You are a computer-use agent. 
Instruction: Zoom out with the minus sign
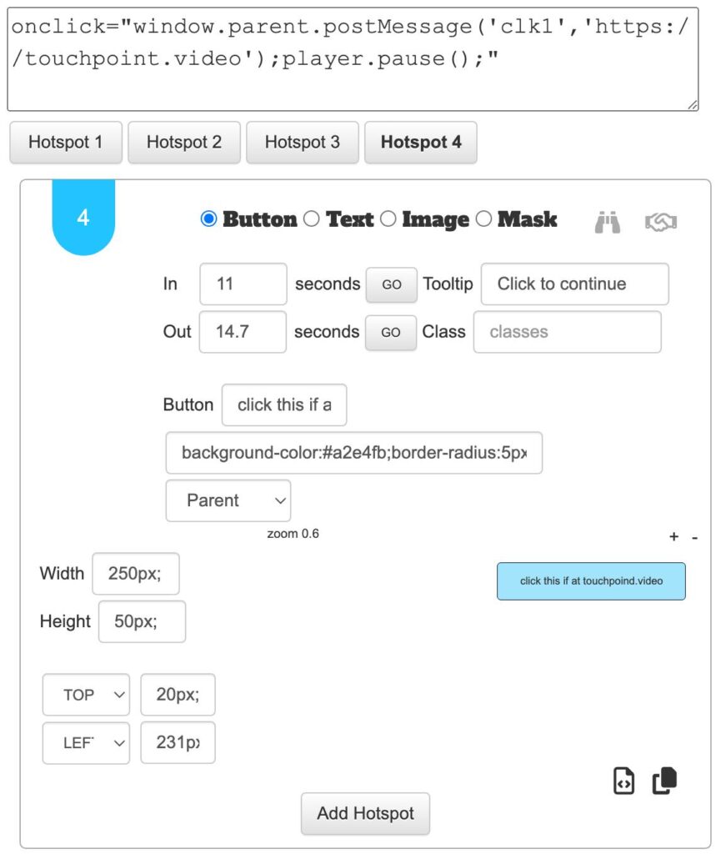tap(695, 537)
